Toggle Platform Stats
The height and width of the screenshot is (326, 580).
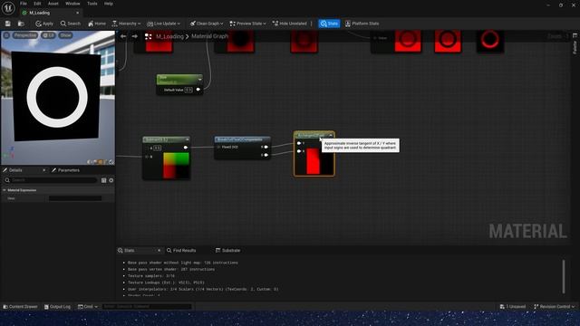pyautogui.click(x=362, y=24)
